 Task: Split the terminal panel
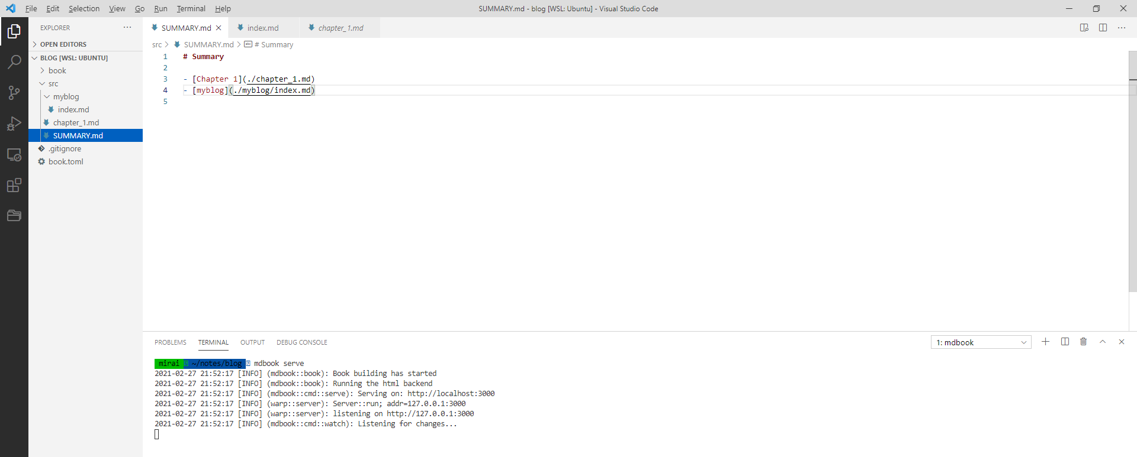[x=1065, y=342]
